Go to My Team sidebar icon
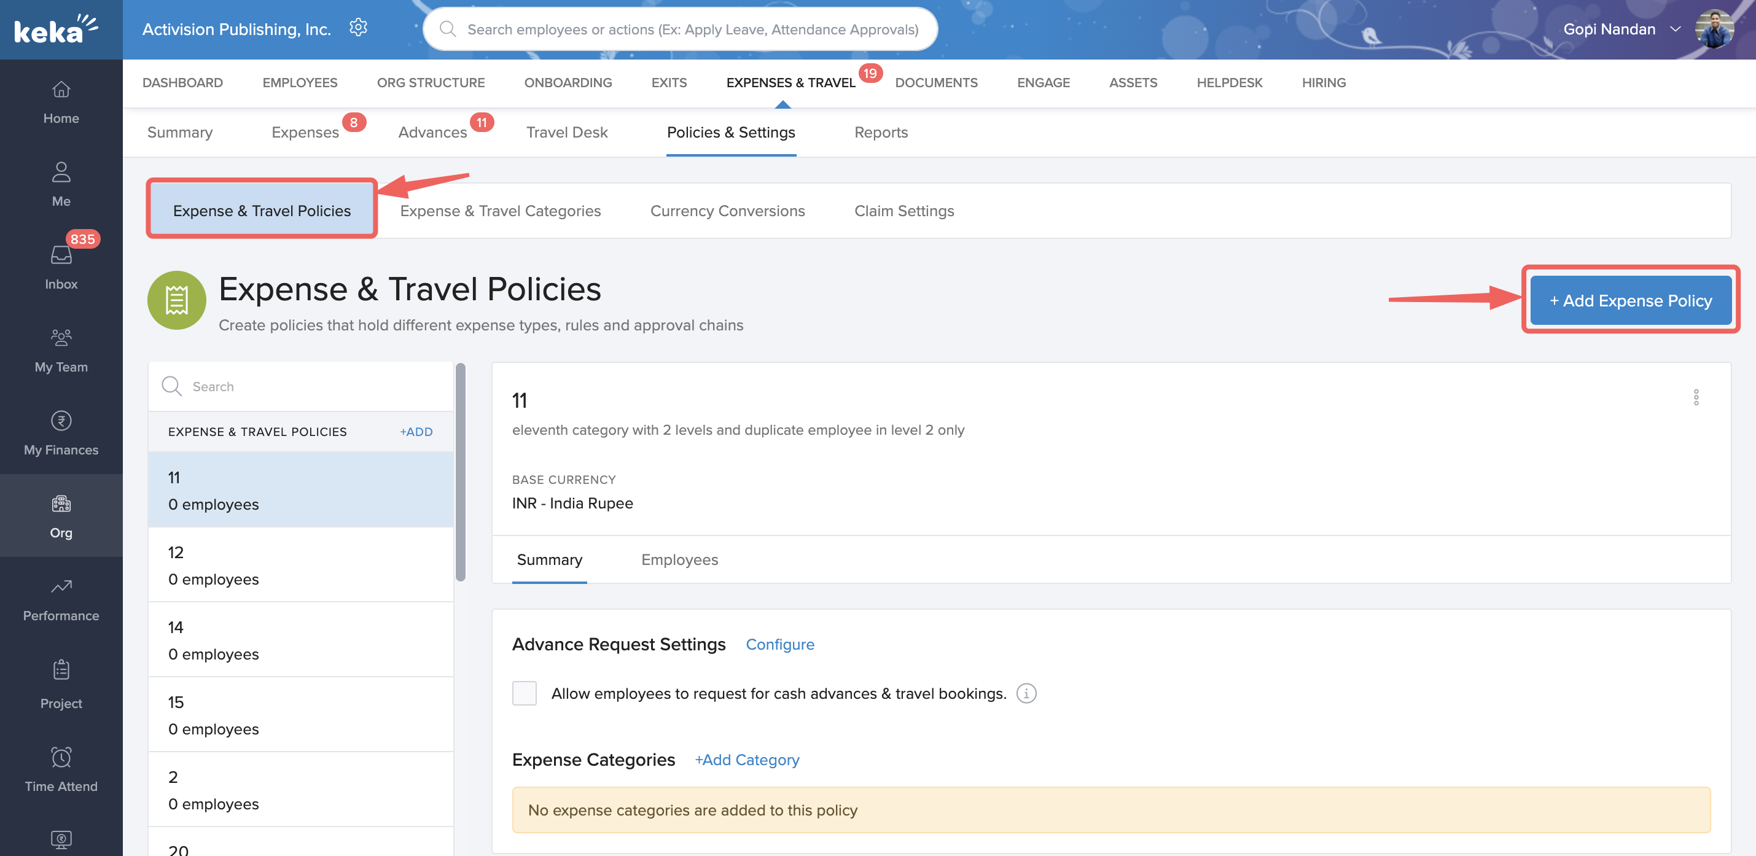1756x856 pixels. tap(61, 337)
